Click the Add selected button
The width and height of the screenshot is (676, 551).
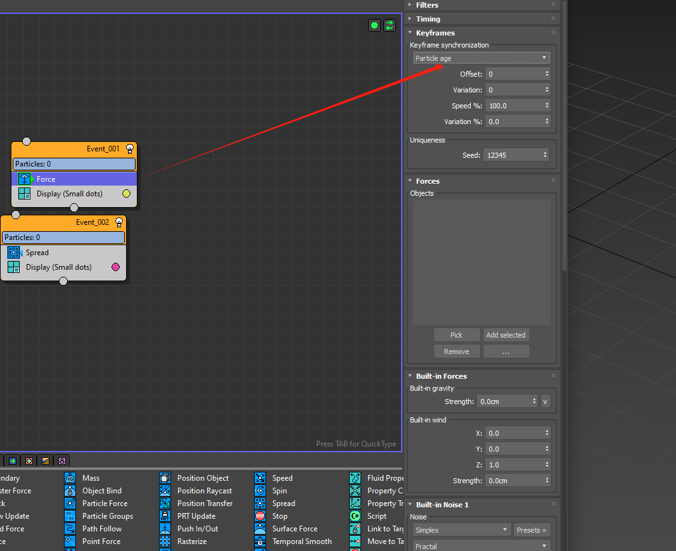506,335
